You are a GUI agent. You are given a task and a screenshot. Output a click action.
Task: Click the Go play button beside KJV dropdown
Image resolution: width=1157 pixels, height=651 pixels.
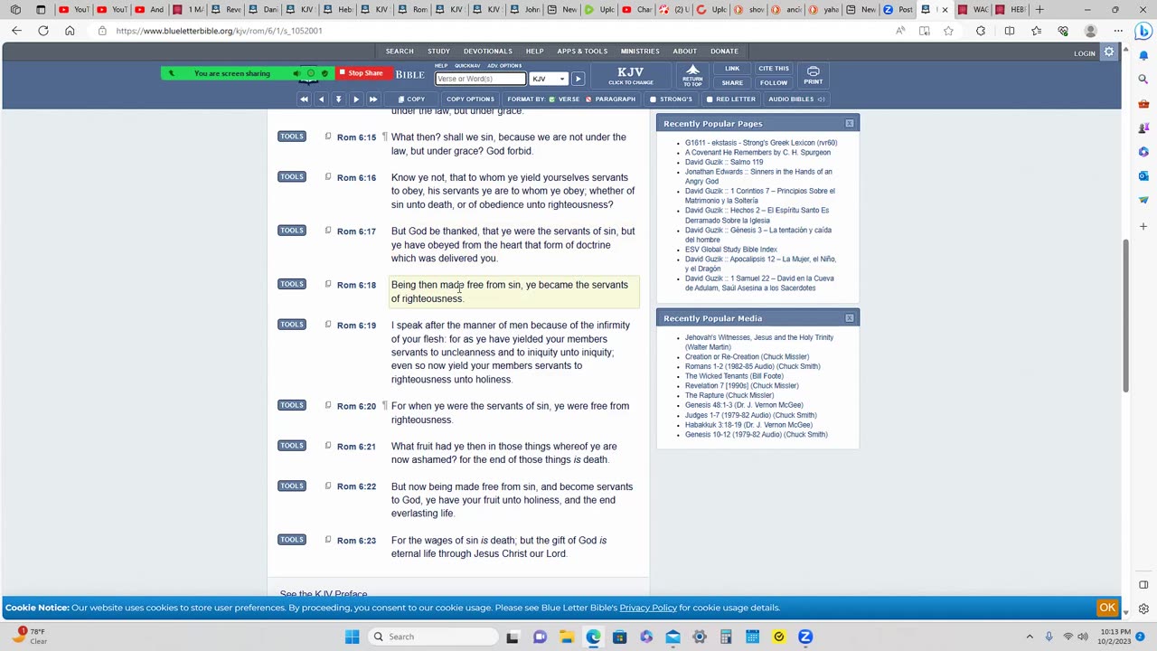point(578,79)
